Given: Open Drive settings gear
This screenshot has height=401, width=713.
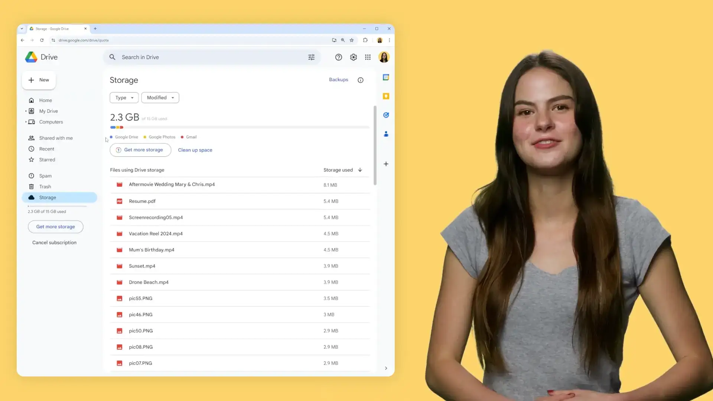Looking at the screenshot, I should pos(353,57).
